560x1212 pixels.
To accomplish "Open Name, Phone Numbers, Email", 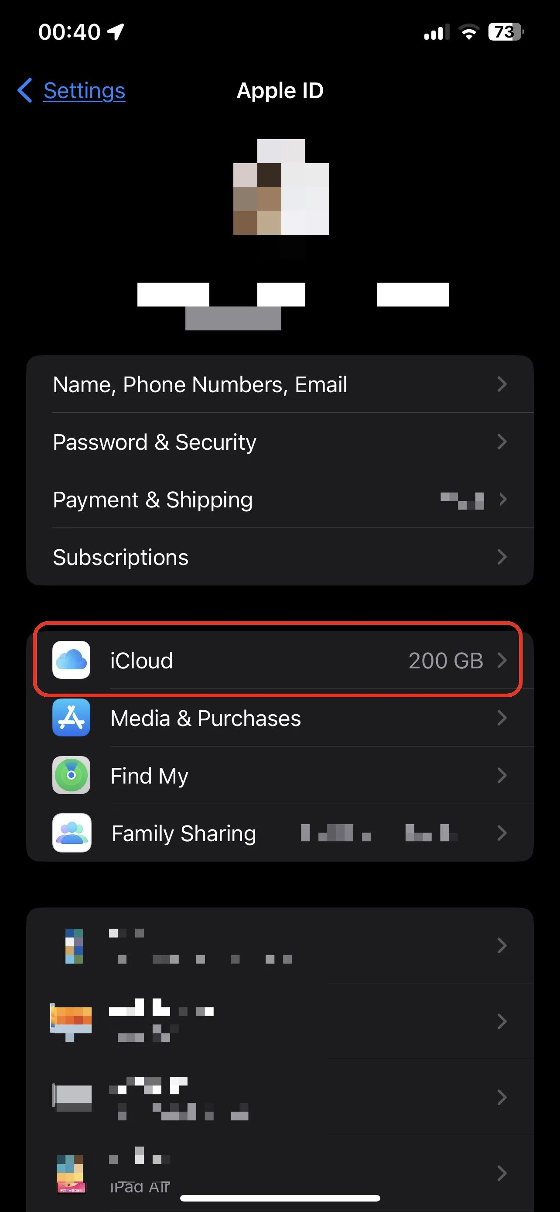I will (x=200, y=384).
